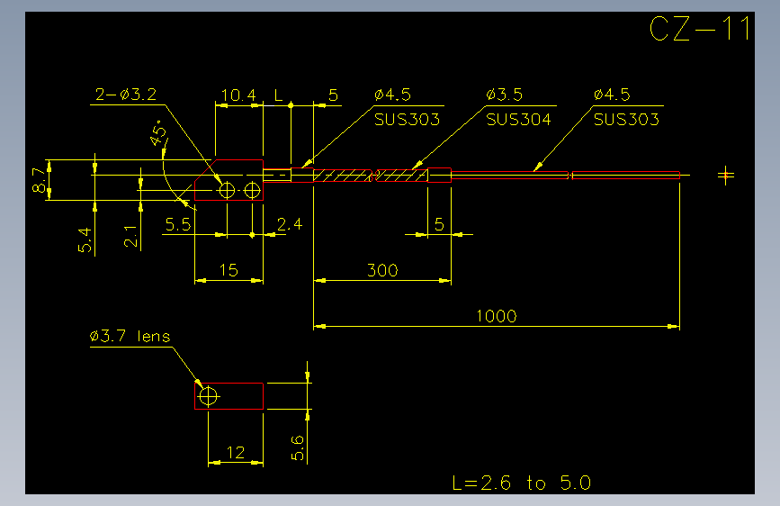Click the 8.7 height dimension text
The image size is (780, 506).
40,180
